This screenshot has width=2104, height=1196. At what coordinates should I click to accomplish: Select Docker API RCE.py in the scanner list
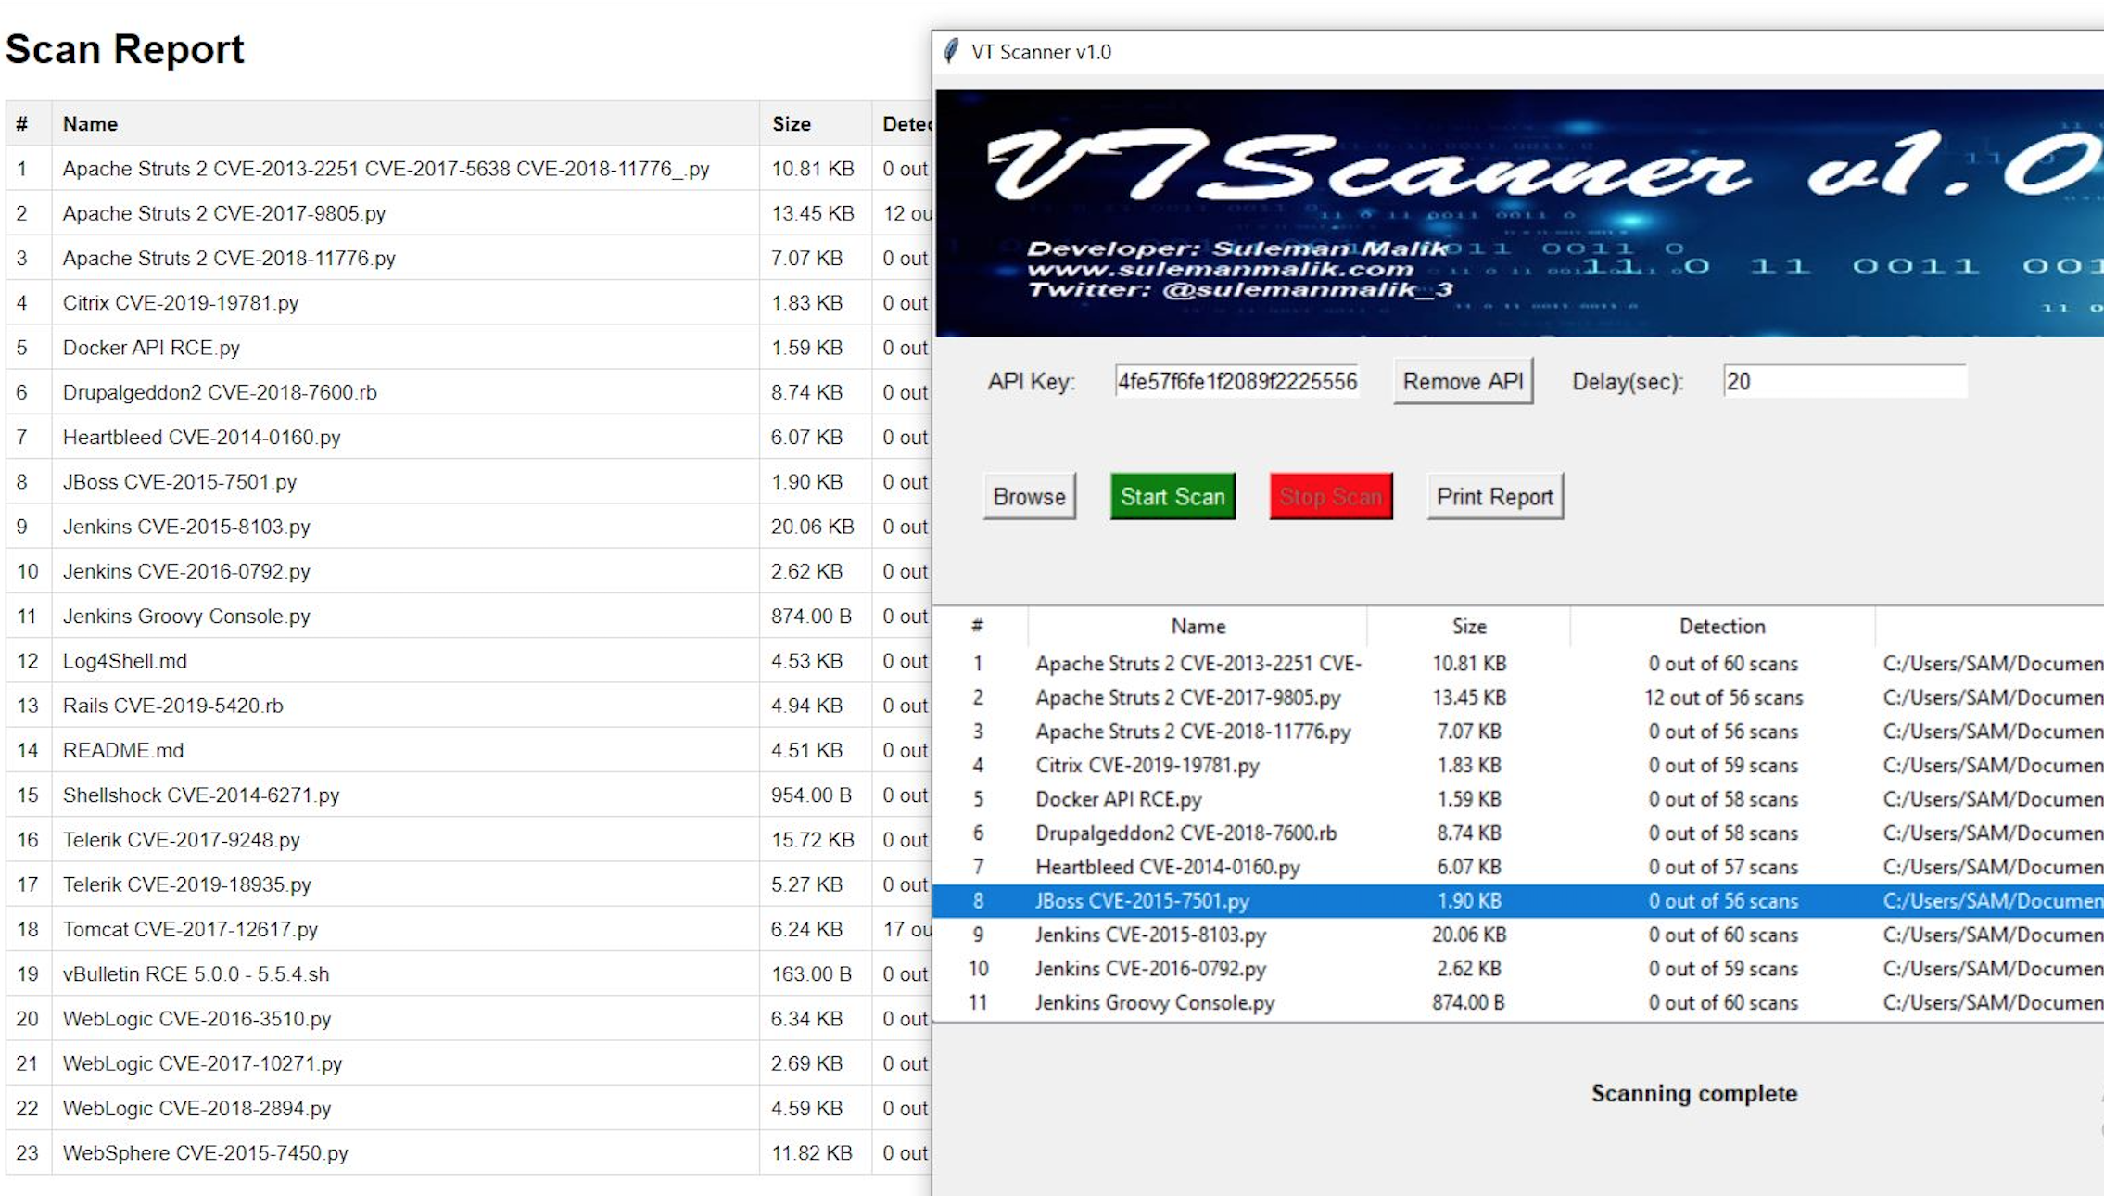click(1118, 799)
